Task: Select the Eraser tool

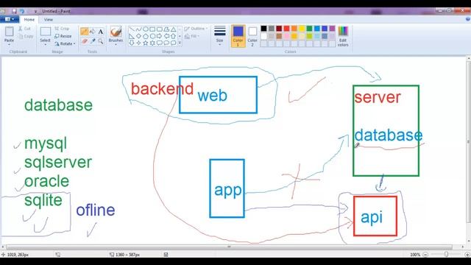Action: point(85,41)
